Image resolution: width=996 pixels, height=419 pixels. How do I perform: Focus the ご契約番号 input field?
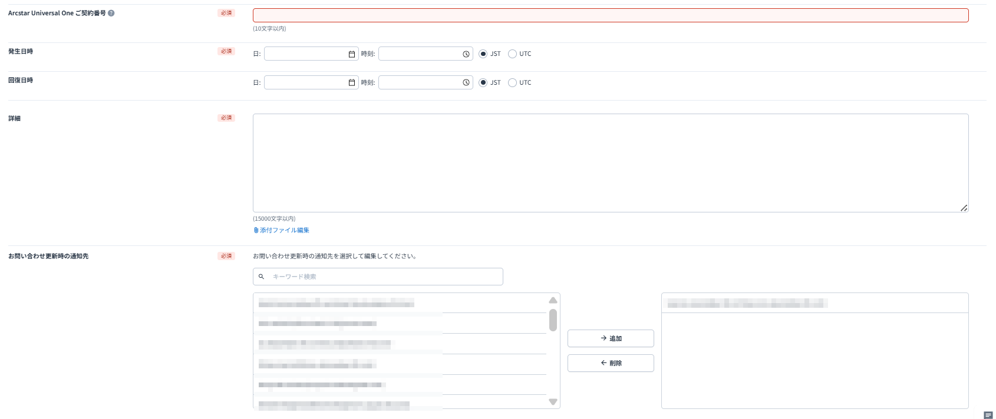611,15
